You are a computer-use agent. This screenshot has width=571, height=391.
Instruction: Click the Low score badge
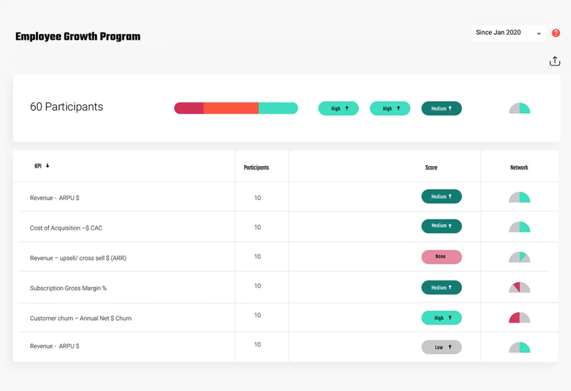tap(442, 347)
